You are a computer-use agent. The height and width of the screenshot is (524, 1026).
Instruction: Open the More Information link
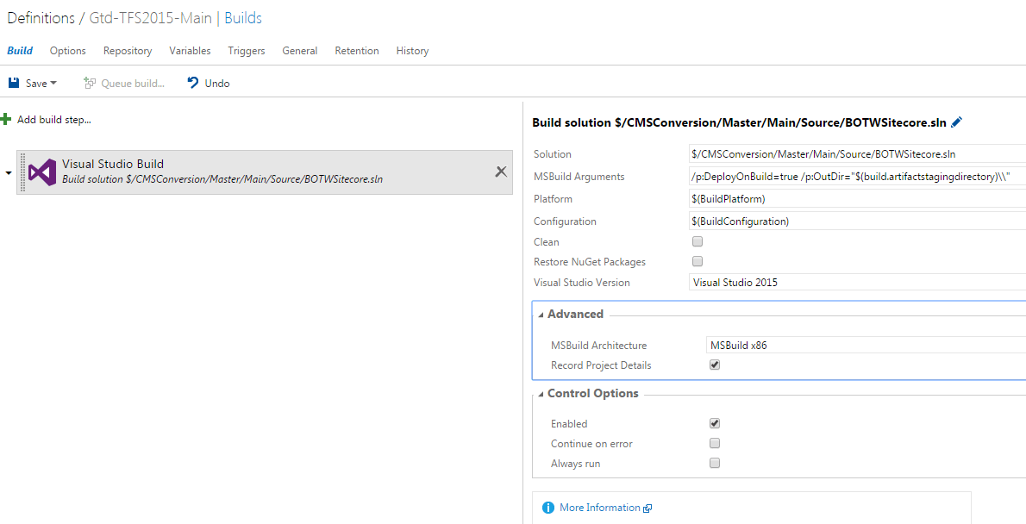click(603, 508)
